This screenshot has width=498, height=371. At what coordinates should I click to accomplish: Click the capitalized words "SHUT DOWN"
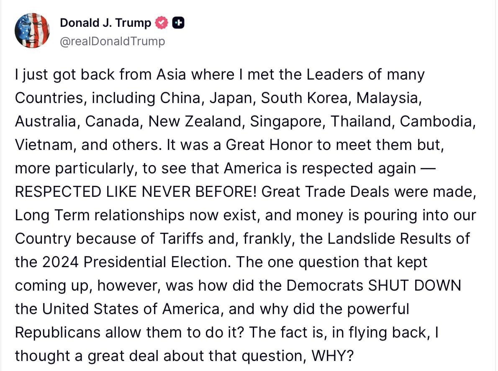[x=414, y=286]
